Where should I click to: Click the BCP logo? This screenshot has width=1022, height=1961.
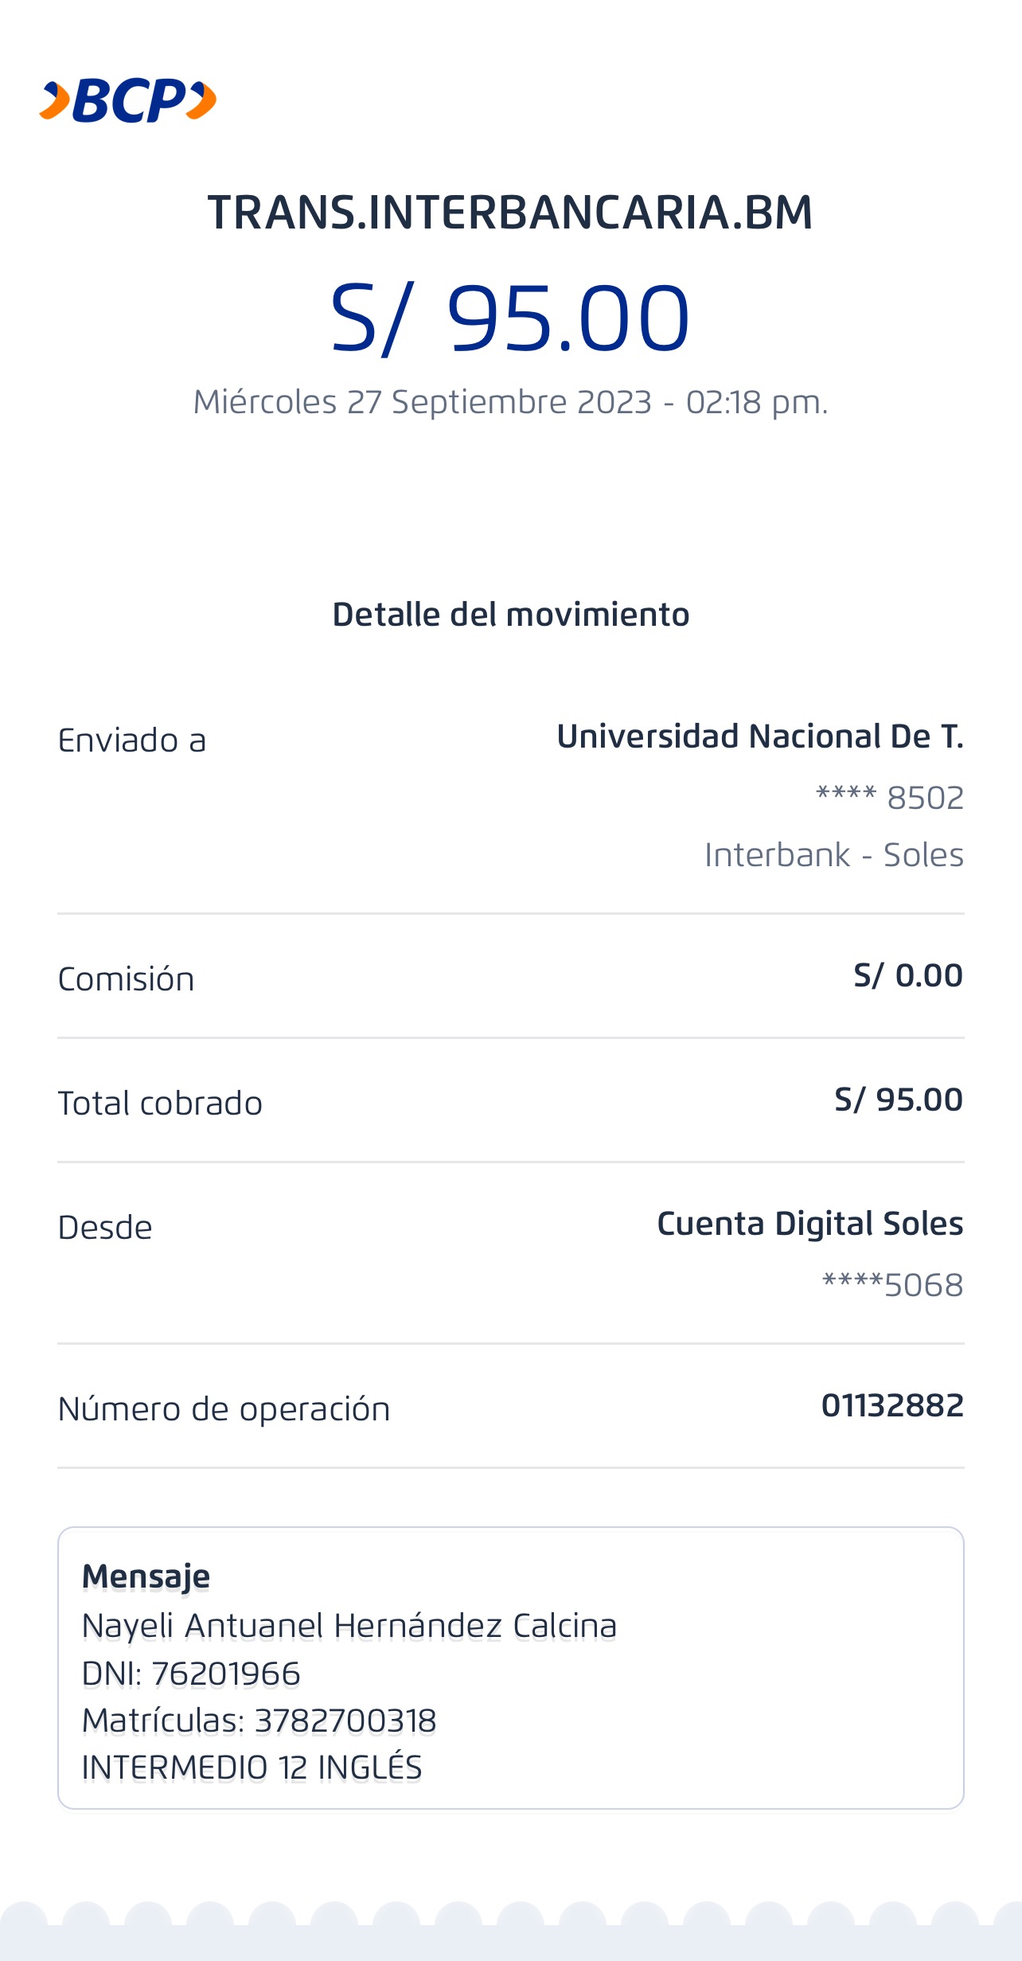(128, 101)
